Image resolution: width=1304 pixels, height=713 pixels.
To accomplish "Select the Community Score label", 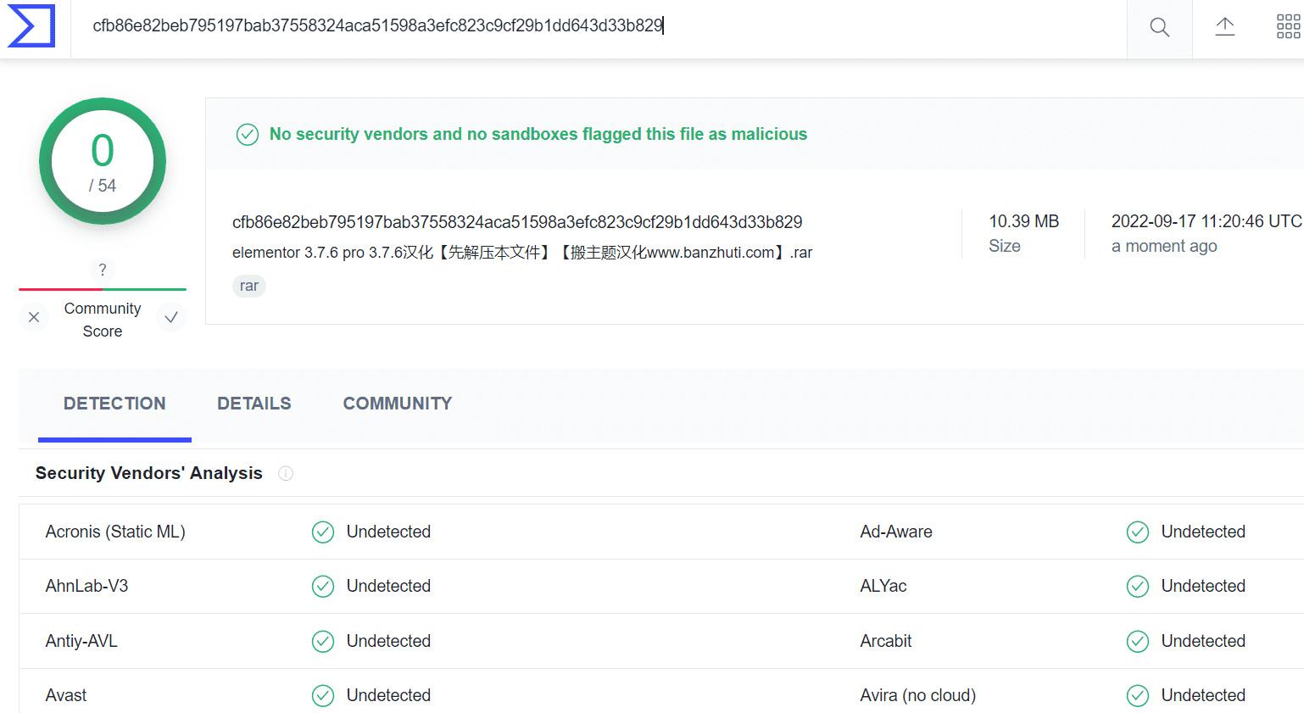I will (x=103, y=320).
